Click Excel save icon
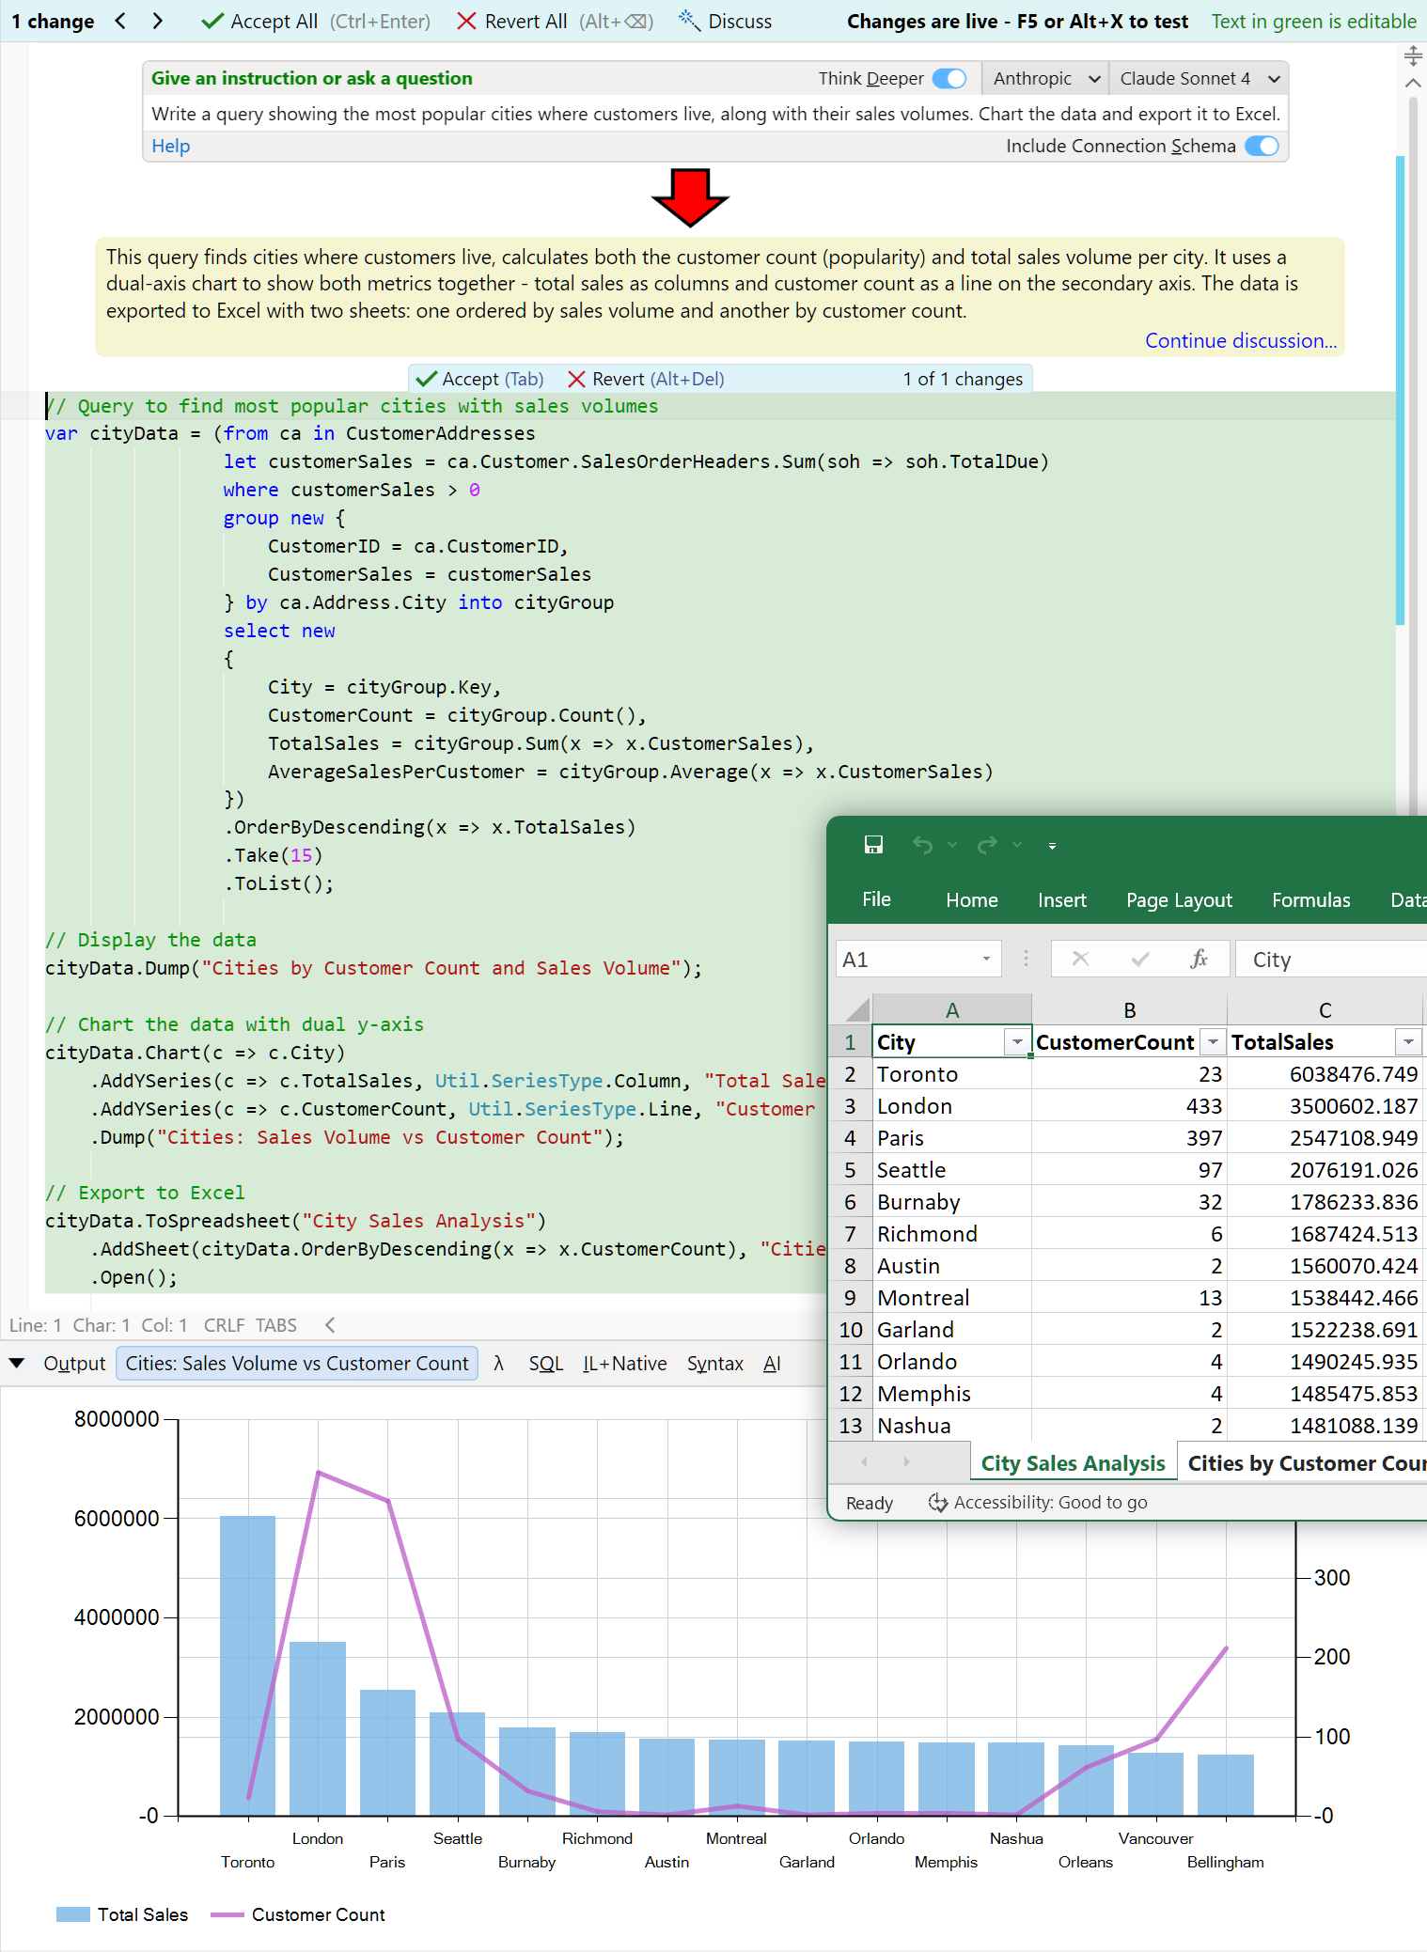 (x=873, y=845)
